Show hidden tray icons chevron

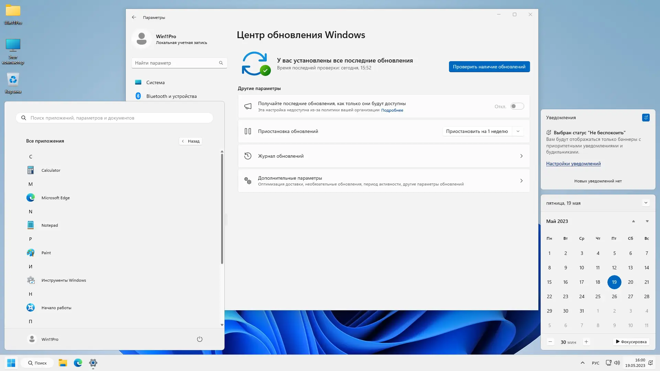(x=582, y=363)
